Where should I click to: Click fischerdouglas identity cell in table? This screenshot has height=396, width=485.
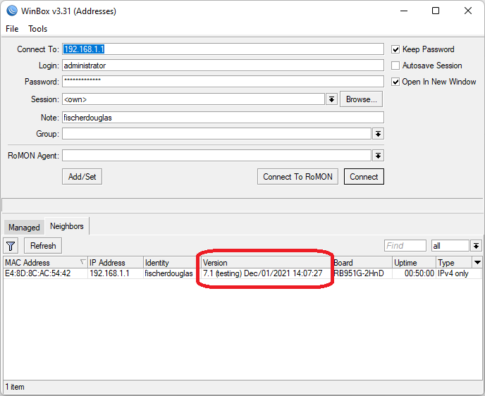pos(172,273)
